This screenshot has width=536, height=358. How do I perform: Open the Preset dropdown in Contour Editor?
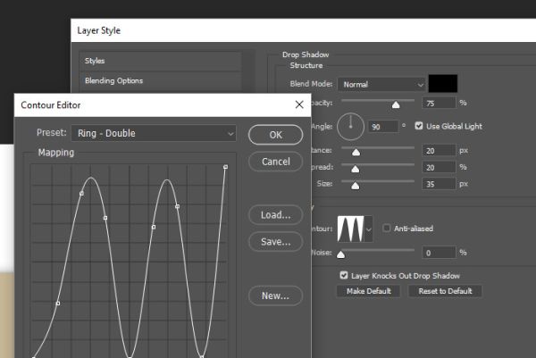point(154,133)
